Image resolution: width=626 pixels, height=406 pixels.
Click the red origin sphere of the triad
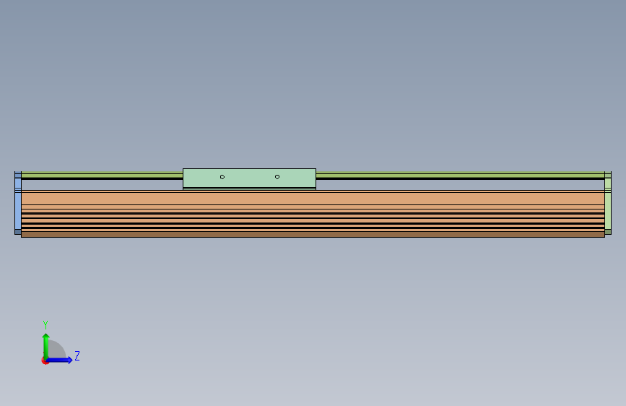(45, 361)
